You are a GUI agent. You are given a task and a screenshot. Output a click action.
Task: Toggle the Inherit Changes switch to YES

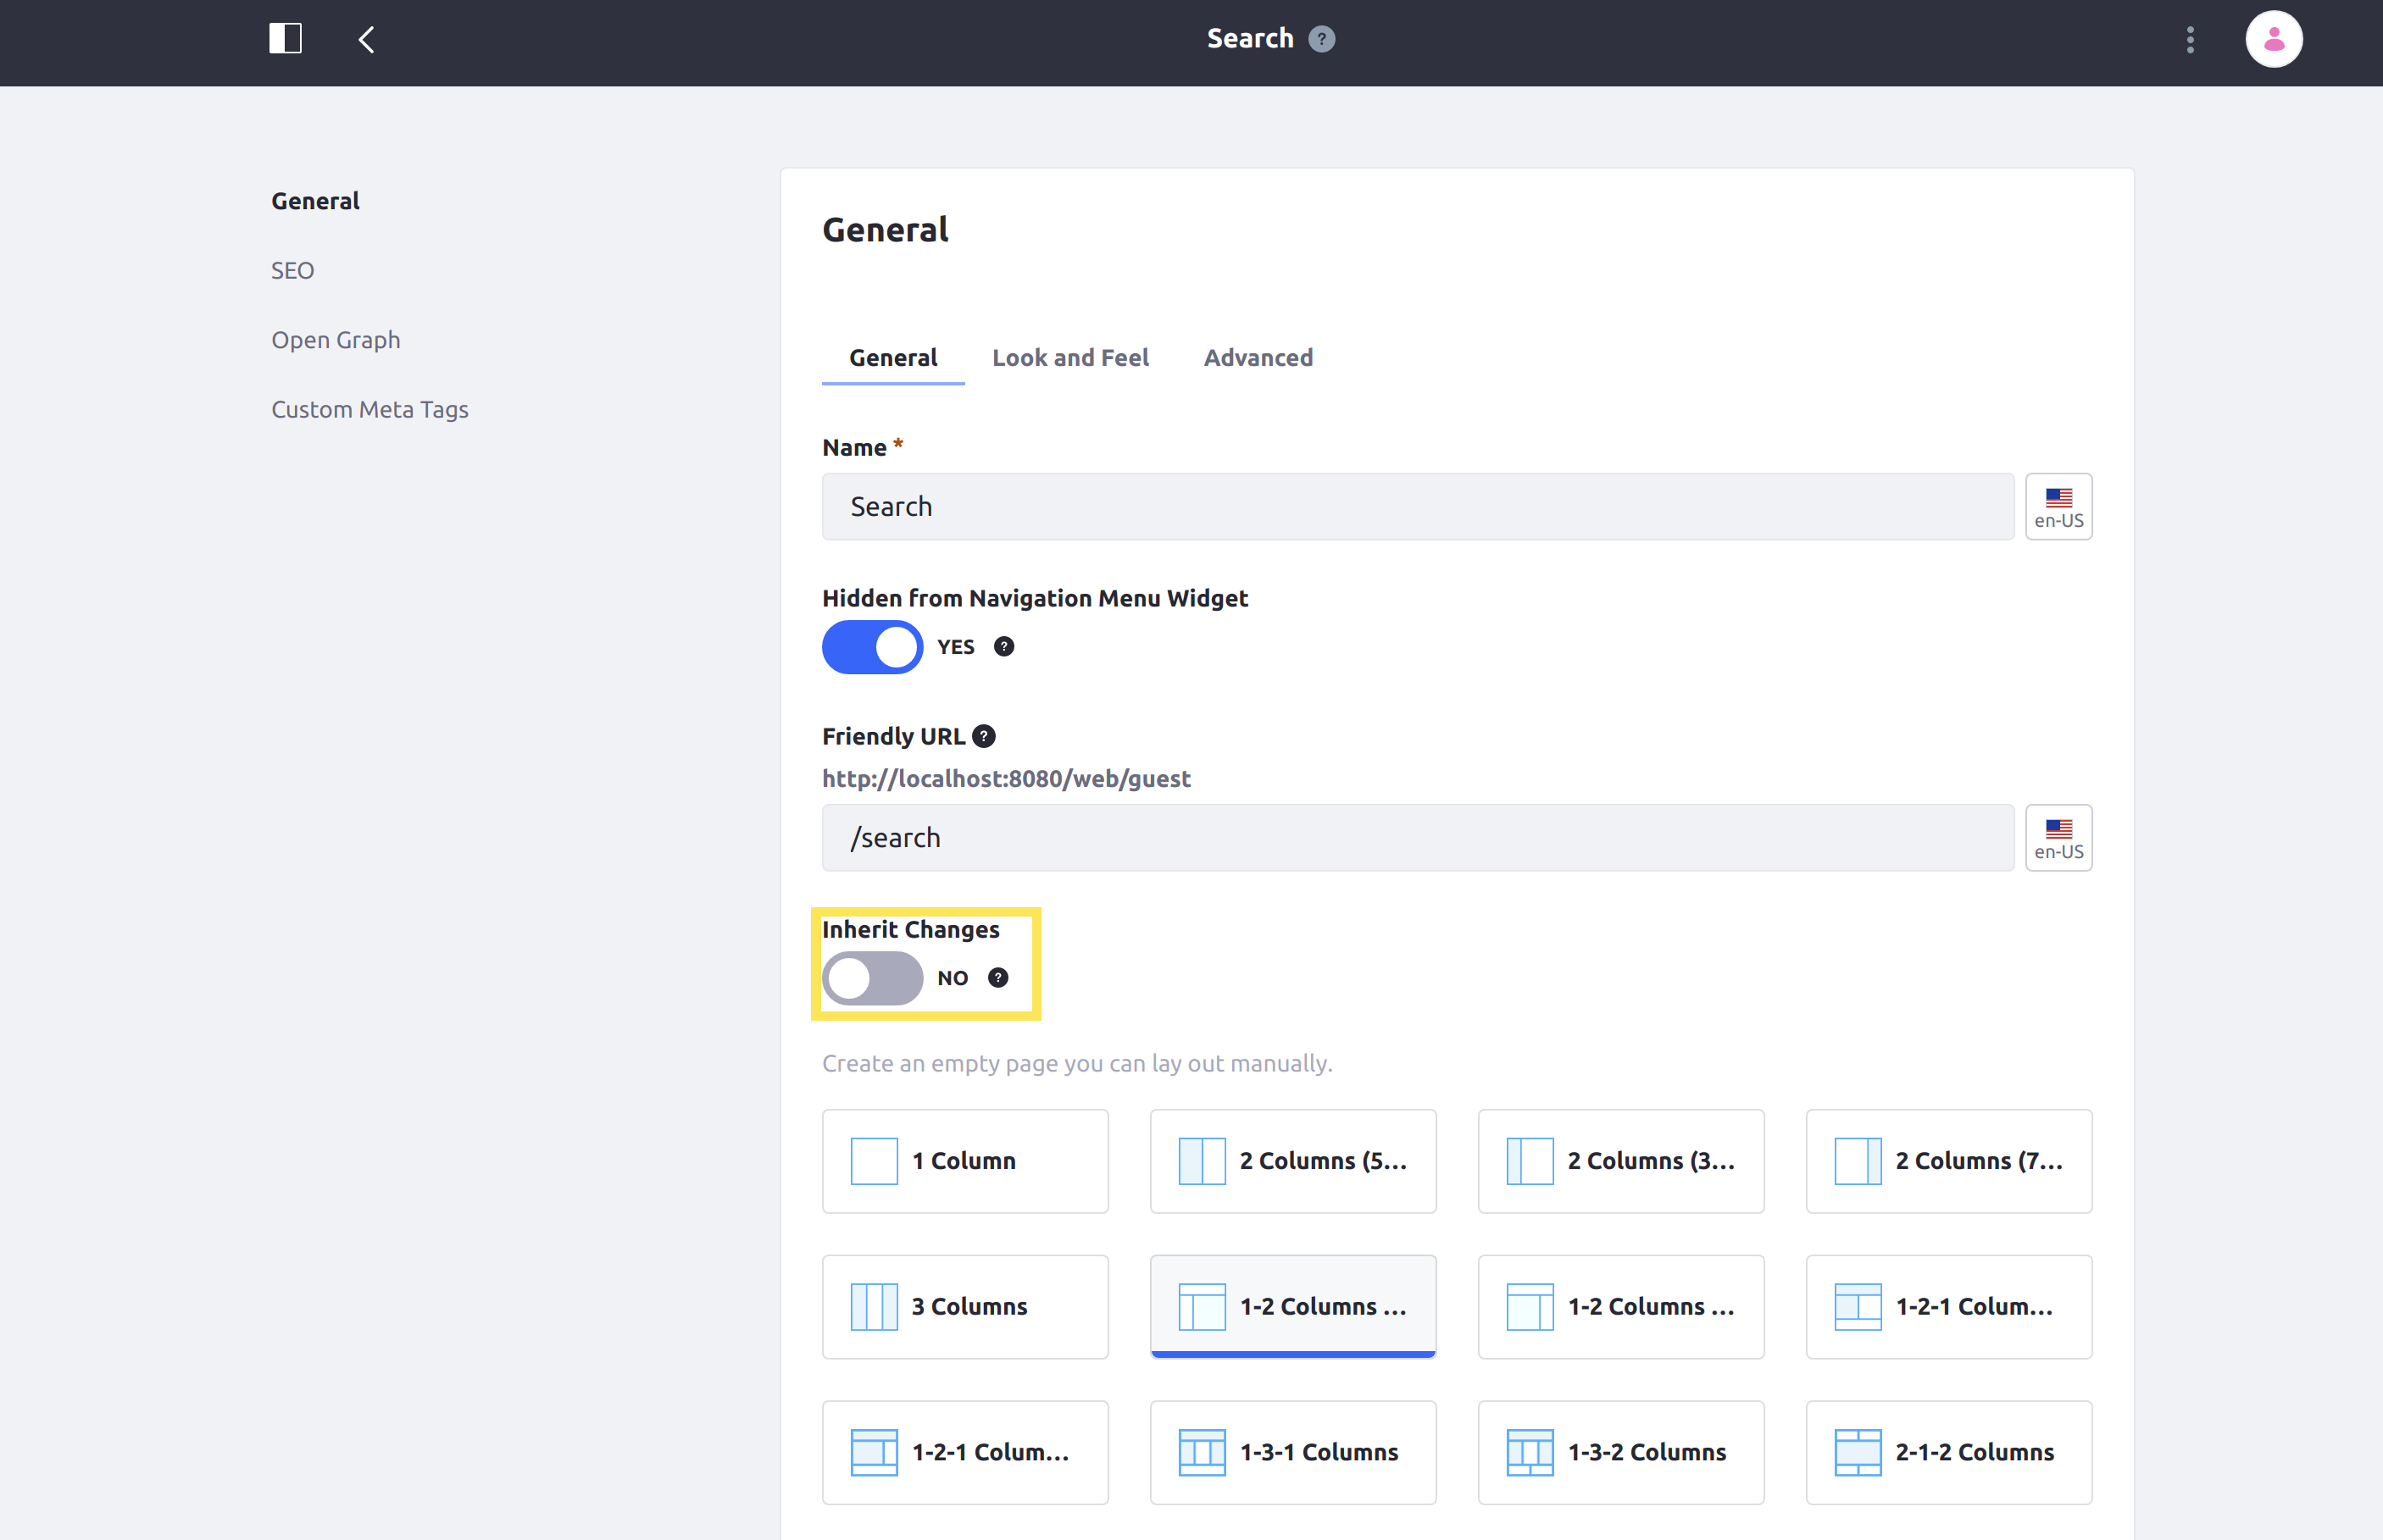(870, 978)
